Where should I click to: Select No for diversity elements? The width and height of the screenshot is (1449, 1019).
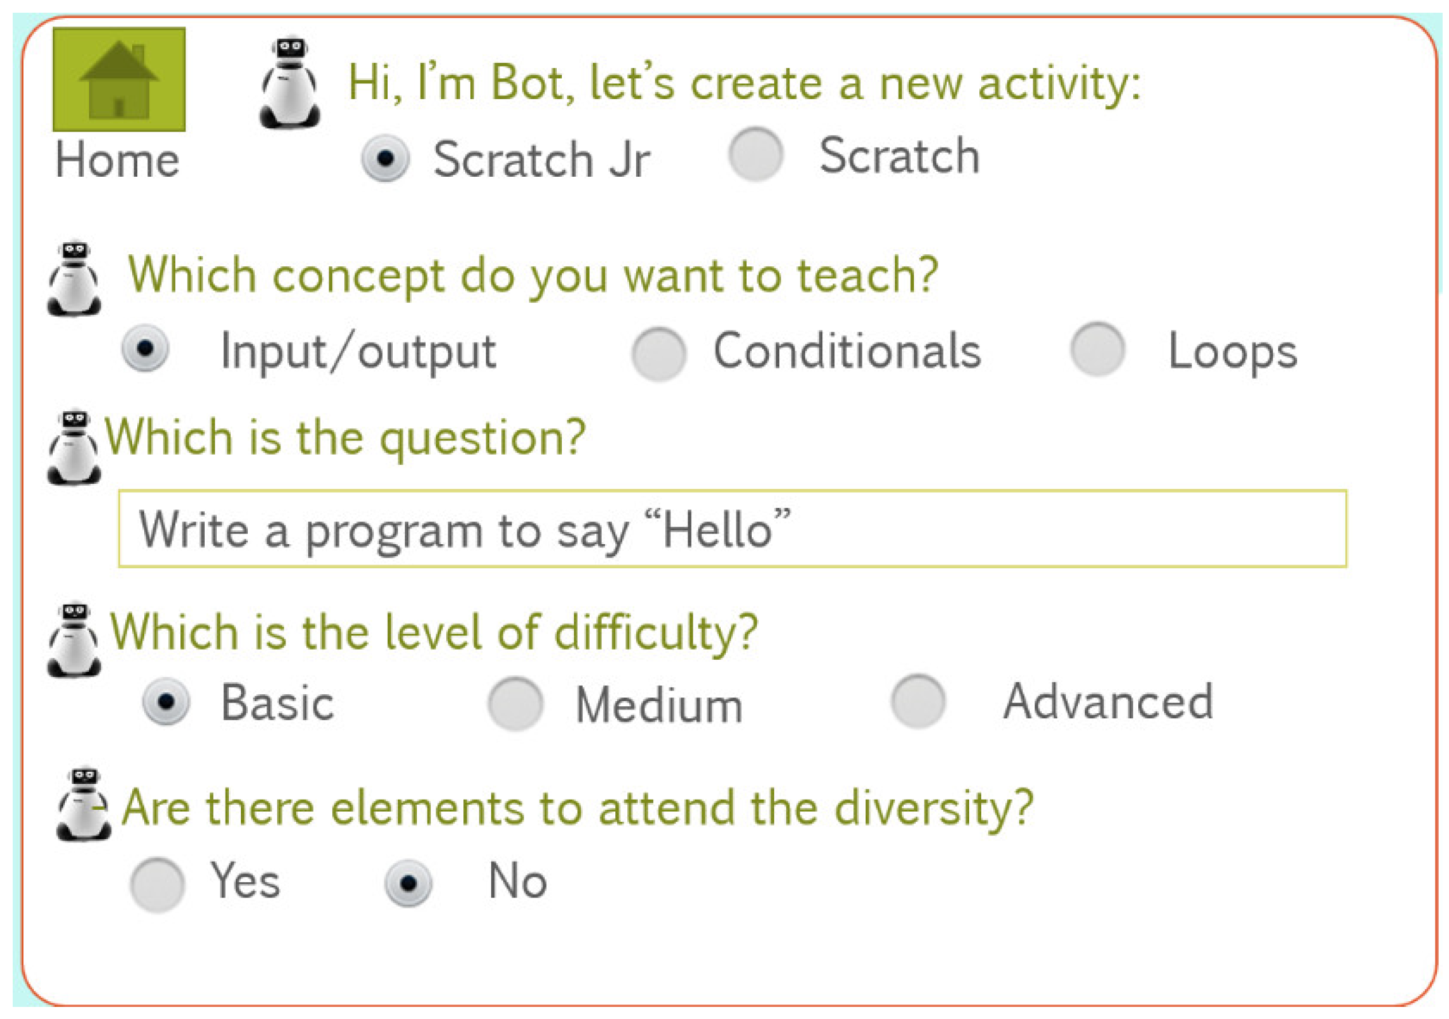[409, 883]
